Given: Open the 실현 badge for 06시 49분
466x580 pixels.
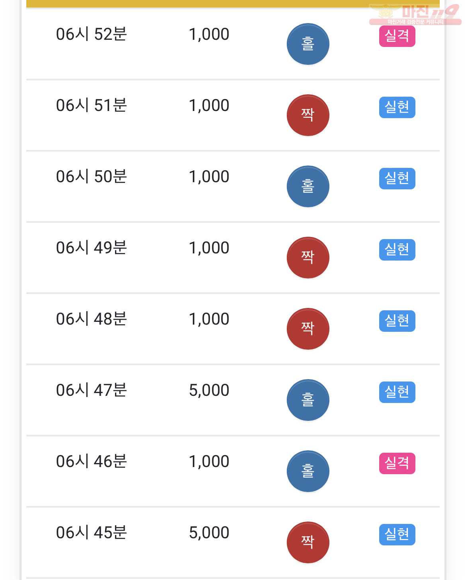Looking at the screenshot, I should click(397, 250).
